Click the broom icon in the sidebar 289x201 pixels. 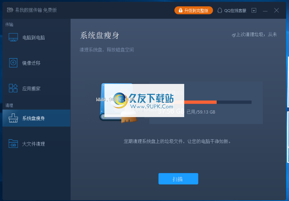[13, 118]
